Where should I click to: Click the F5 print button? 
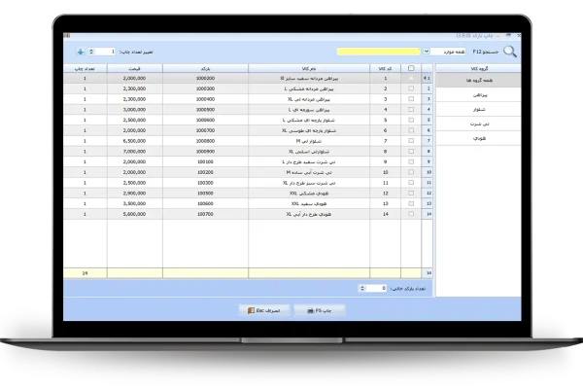click(320, 310)
